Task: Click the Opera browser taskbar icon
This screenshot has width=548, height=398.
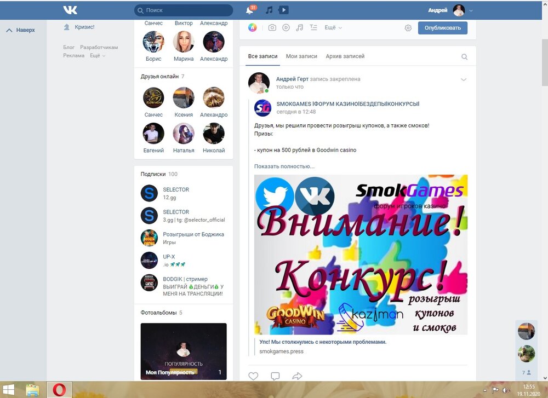Action: click(59, 390)
